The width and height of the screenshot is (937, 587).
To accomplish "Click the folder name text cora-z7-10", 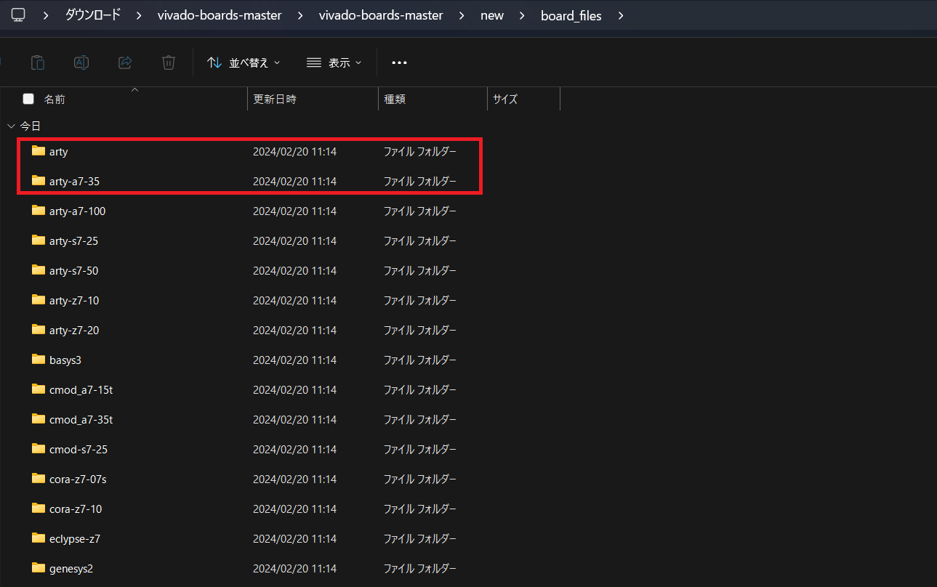I will (x=76, y=509).
